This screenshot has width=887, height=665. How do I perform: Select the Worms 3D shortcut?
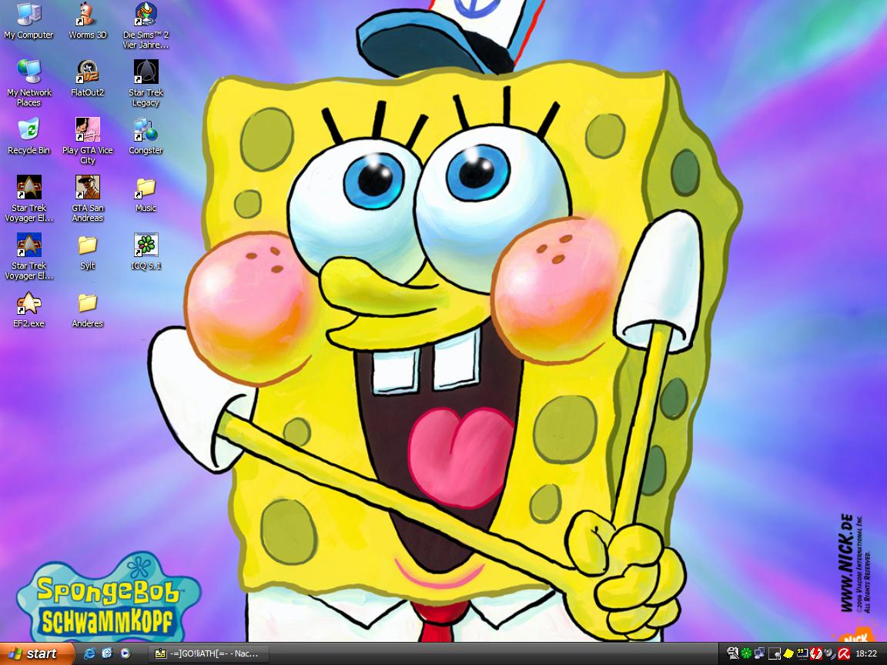tap(88, 14)
